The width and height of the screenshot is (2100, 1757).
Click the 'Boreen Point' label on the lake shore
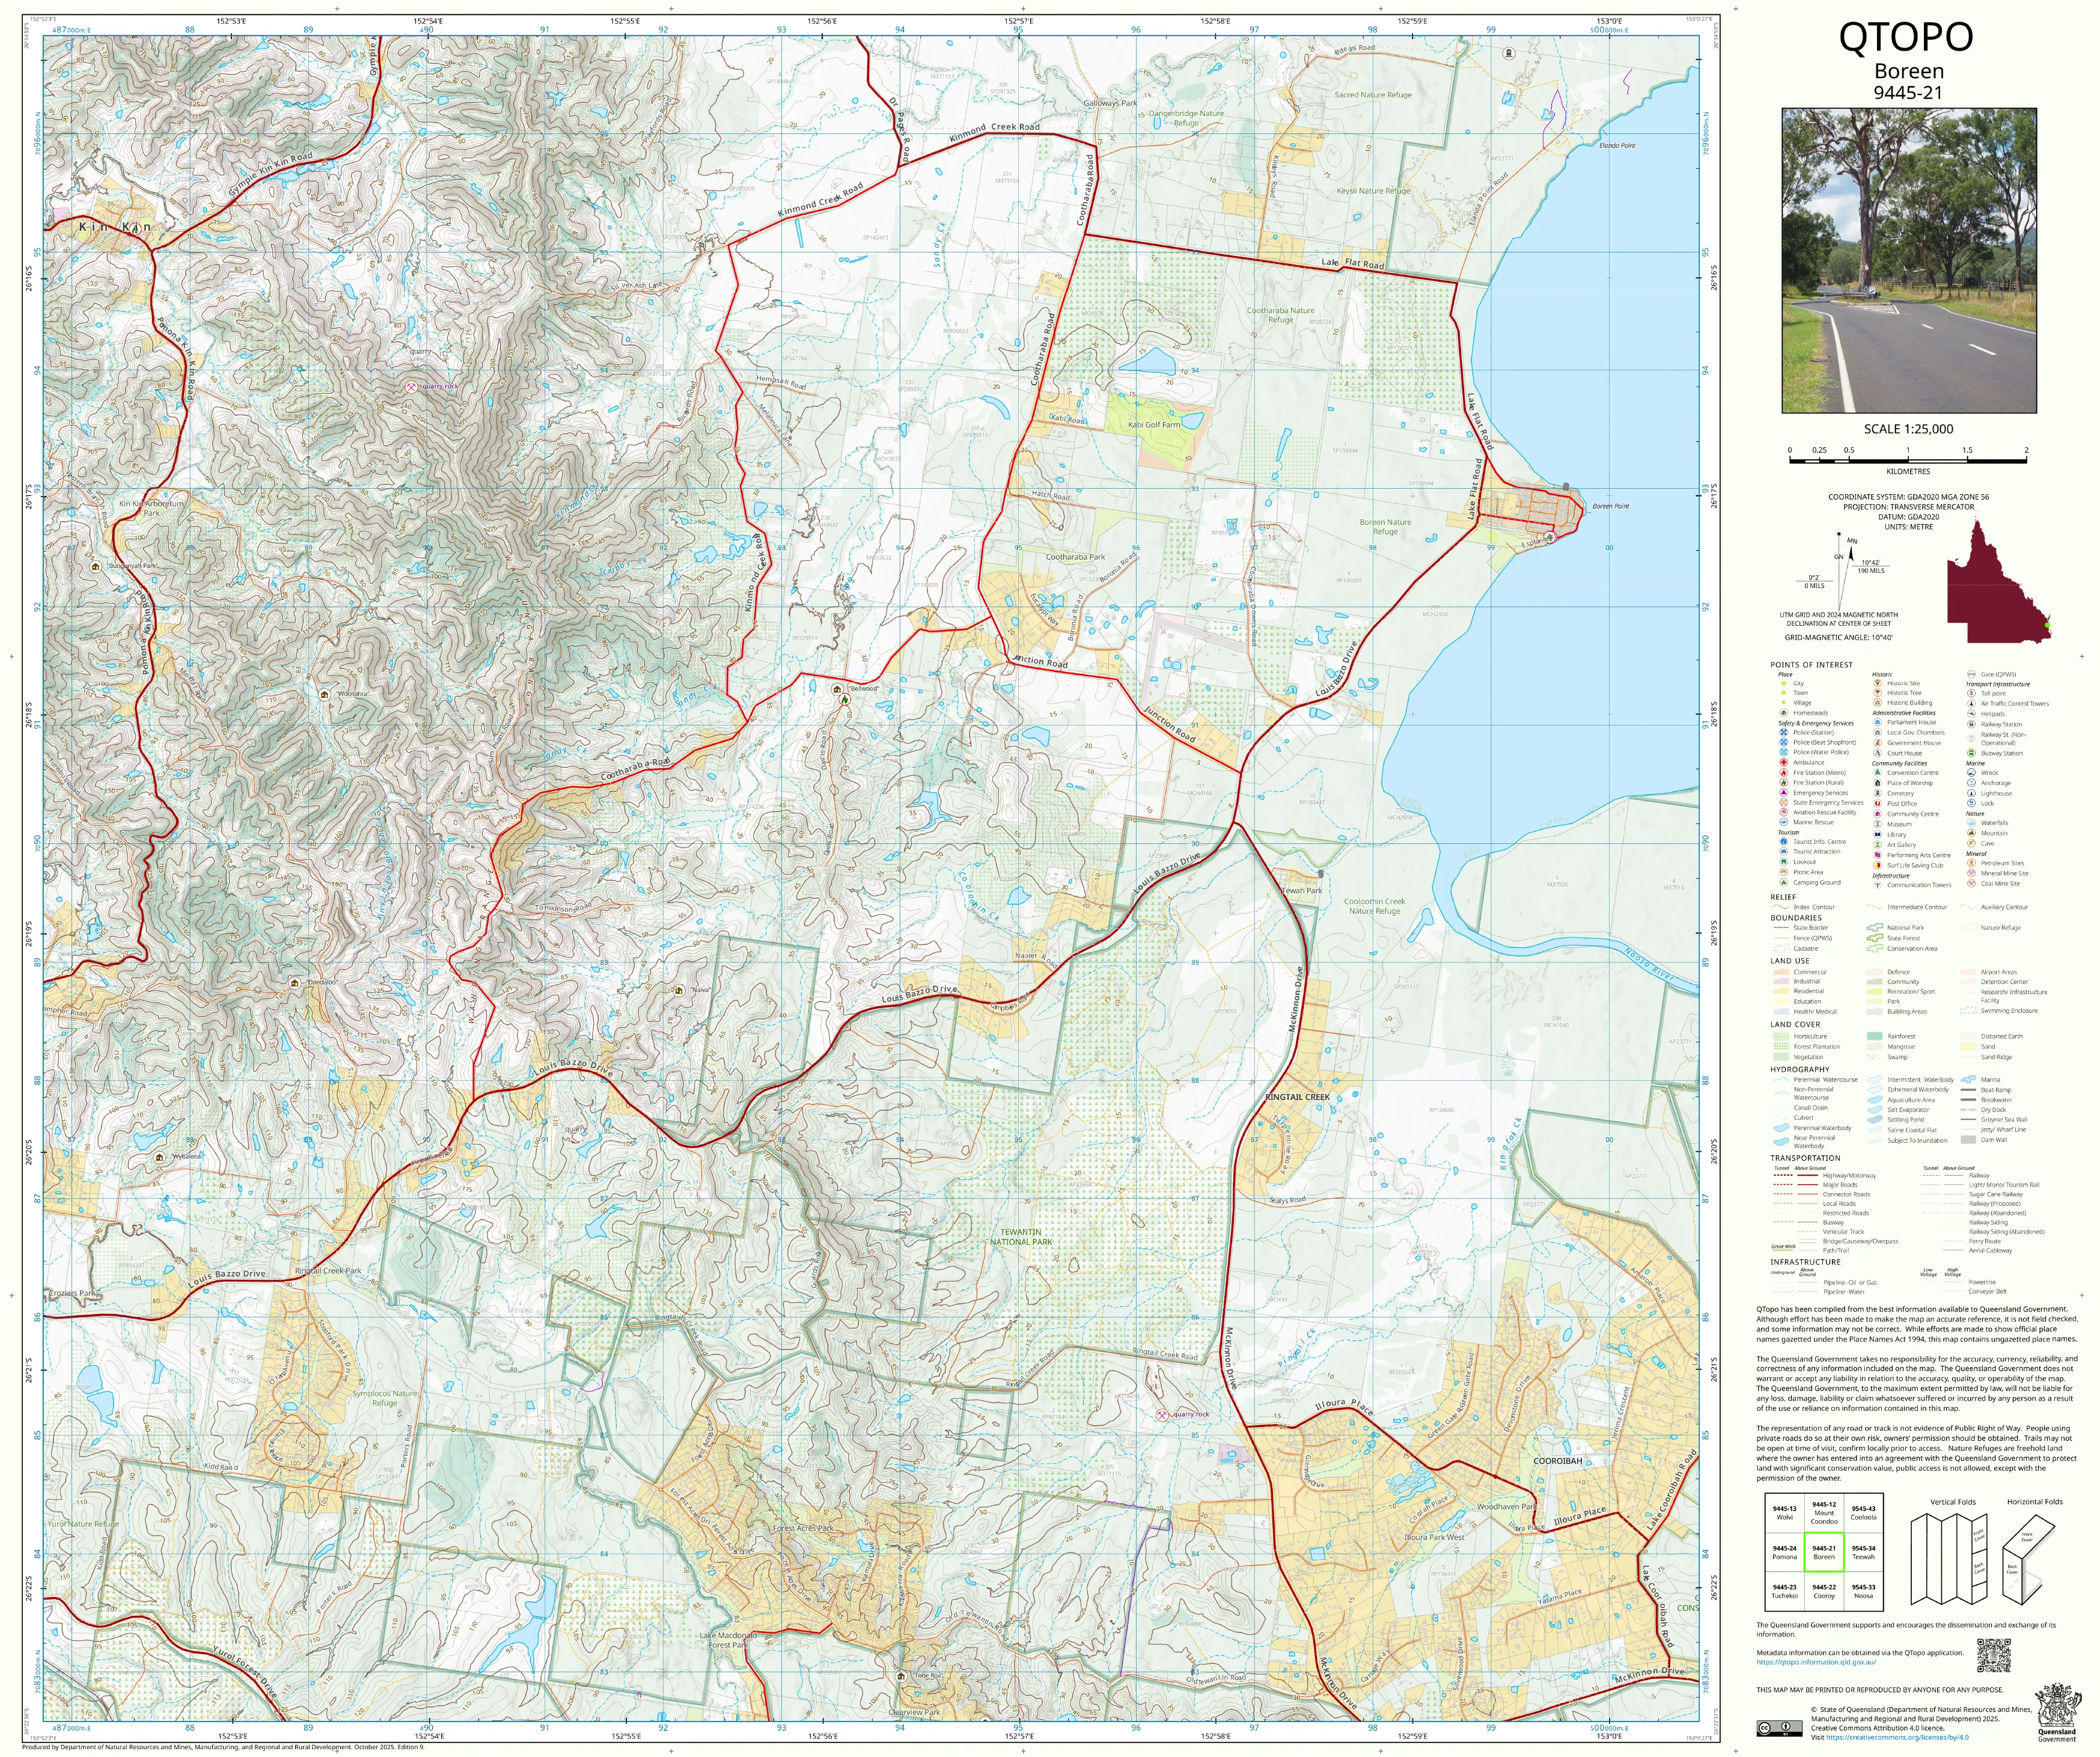tap(1611, 506)
